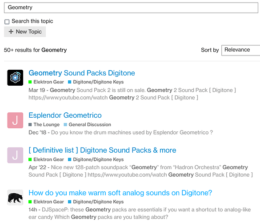The width and height of the screenshot is (260, 222).
Task: Create a New Topic
Action: (25, 32)
